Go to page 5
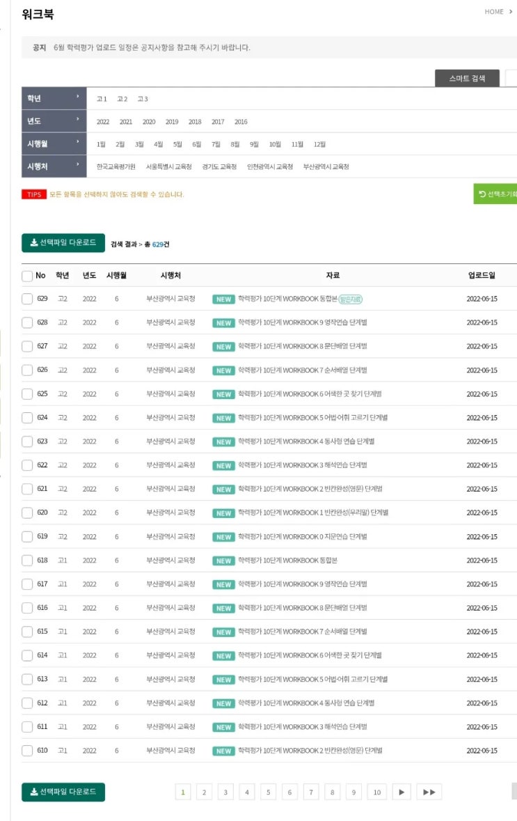517x821 pixels. [268, 792]
